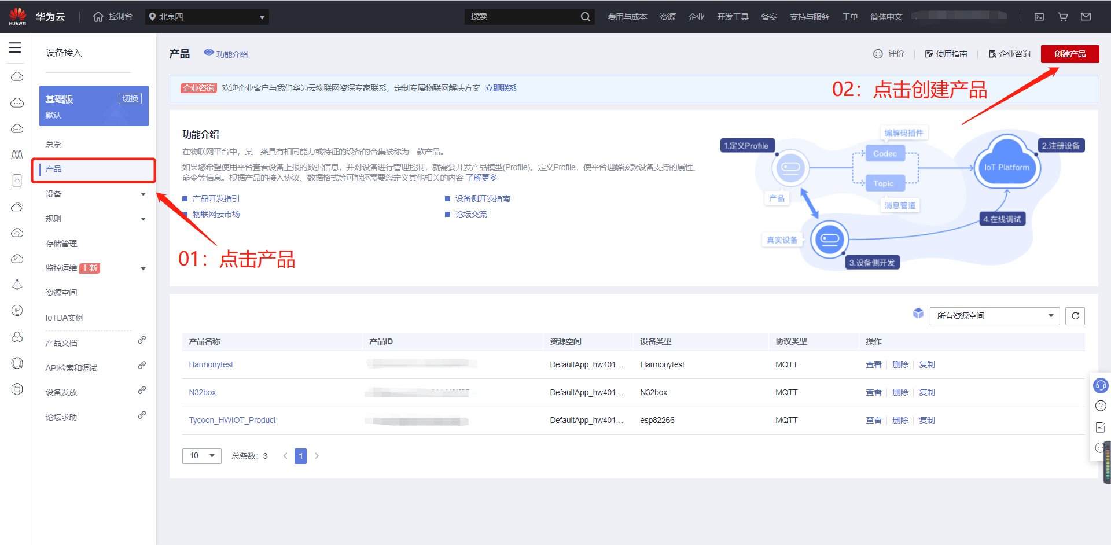Image resolution: width=1111 pixels, height=545 pixels.
Task: Select 资源空间 in the sidebar
Action: (61, 293)
